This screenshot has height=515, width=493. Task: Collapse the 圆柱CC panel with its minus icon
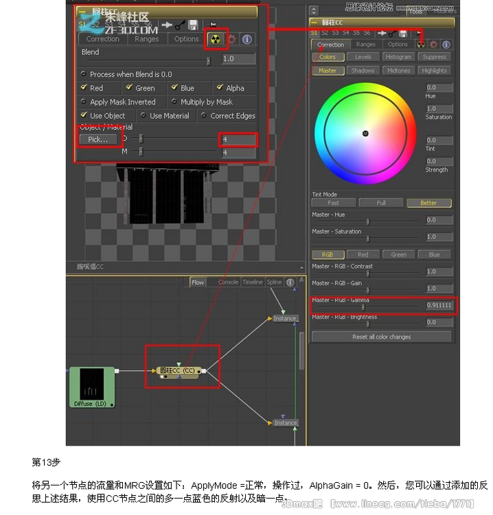coord(314,23)
